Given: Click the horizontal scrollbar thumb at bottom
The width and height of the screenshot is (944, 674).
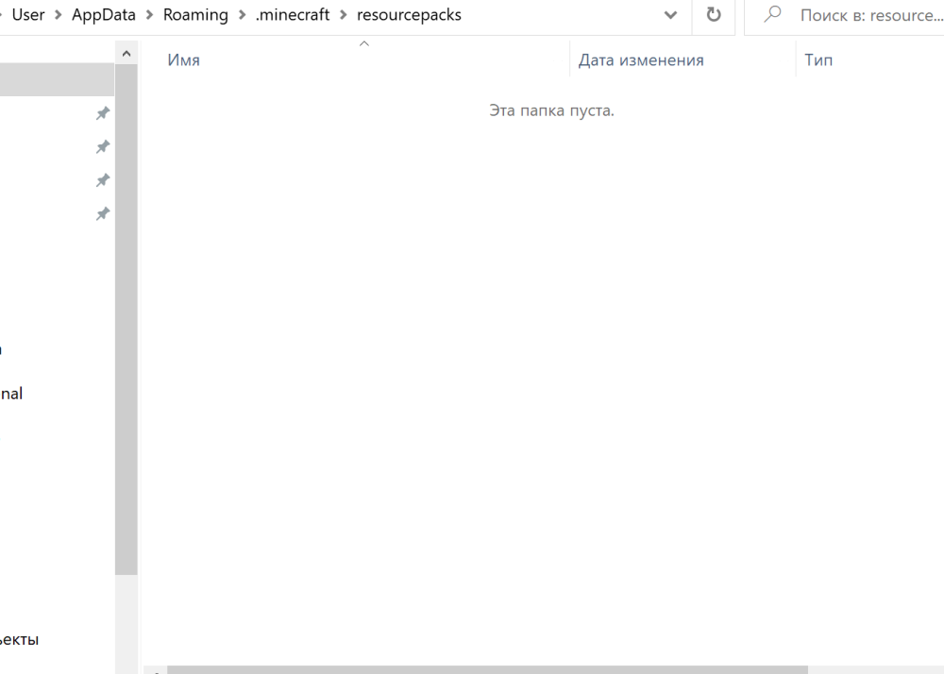Looking at the screenshot, I should 487,670.
